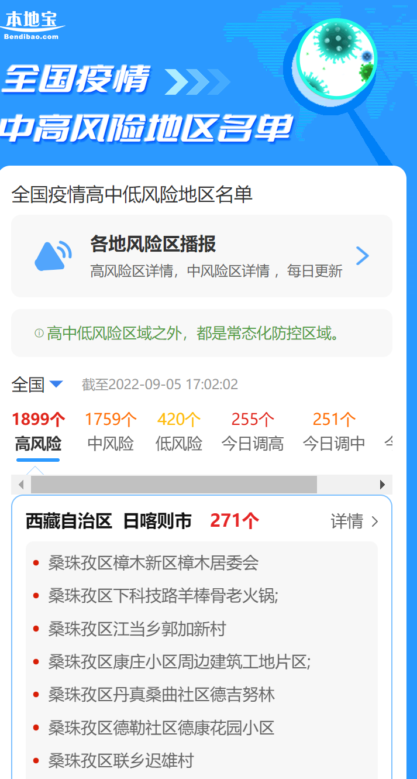This screenshot has height=779, width=417.
Task: Open the broadcast card right chevron
Action: (x=363, y=256)
